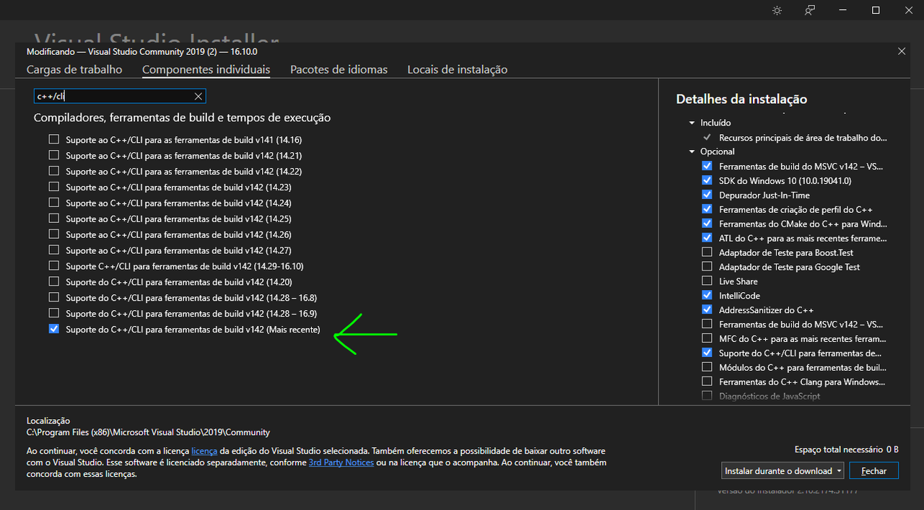Clear the c++/cli search box
The height and width of the screenshot is (510, 924).
(x=199, y=97)
